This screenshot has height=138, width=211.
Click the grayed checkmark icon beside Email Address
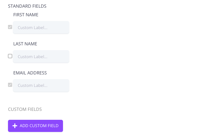(x=10, y=85)
